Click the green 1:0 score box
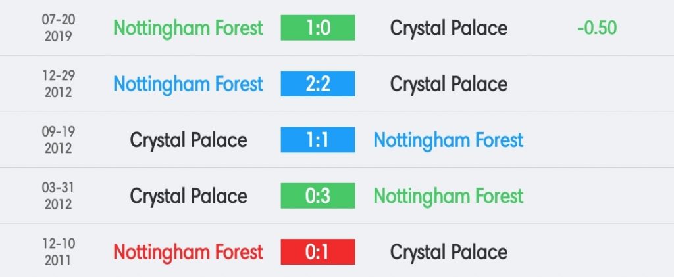Screen dimensions: 674x277 (x=318, y=28)
